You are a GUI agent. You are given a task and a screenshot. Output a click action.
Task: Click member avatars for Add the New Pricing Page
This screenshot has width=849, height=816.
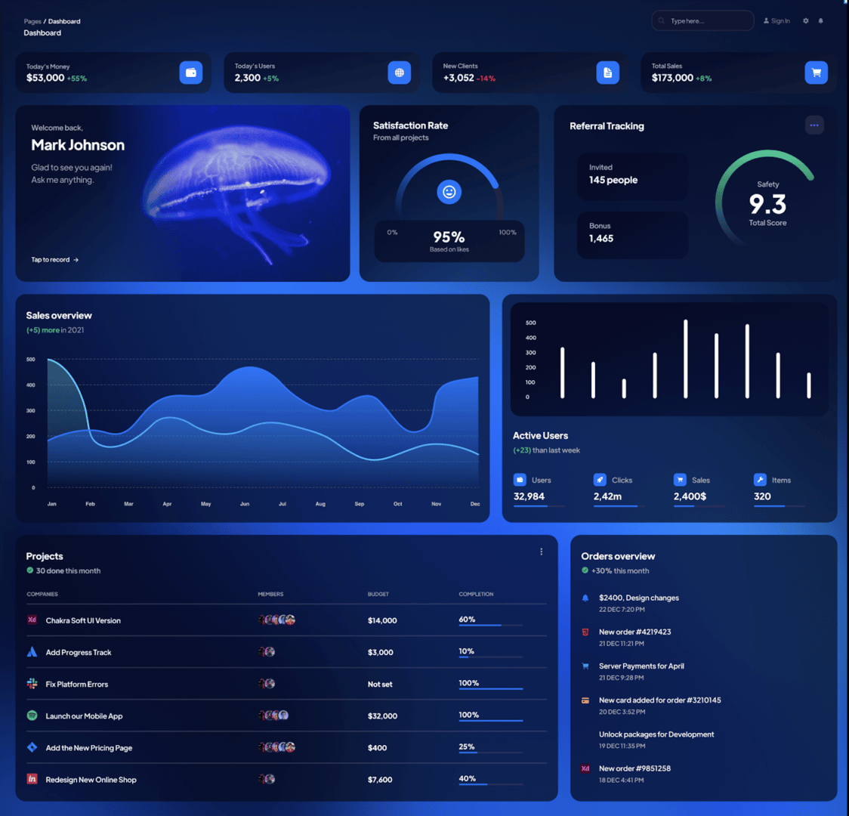[x=277, y=747]
